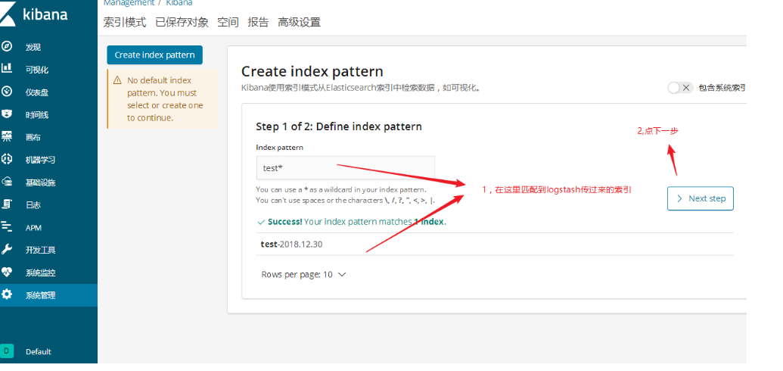Click the green D space avatar
783x371 pixels.
7,351
